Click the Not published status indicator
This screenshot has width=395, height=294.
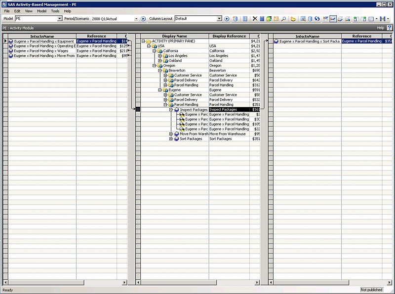click(371, 290)
